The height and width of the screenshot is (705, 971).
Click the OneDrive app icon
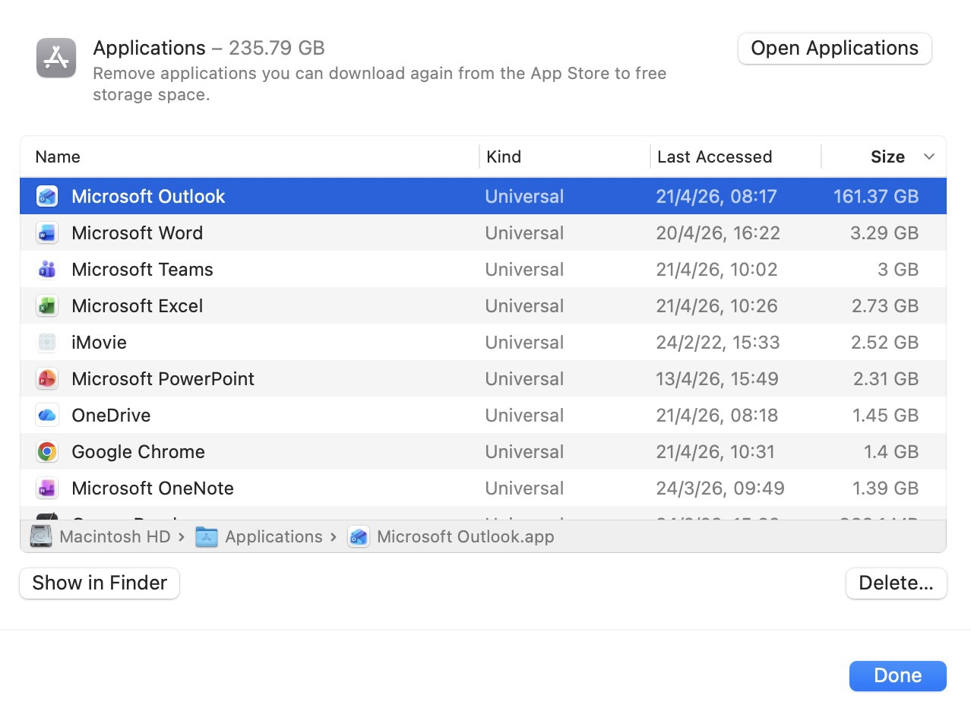[x=47, y=415]
